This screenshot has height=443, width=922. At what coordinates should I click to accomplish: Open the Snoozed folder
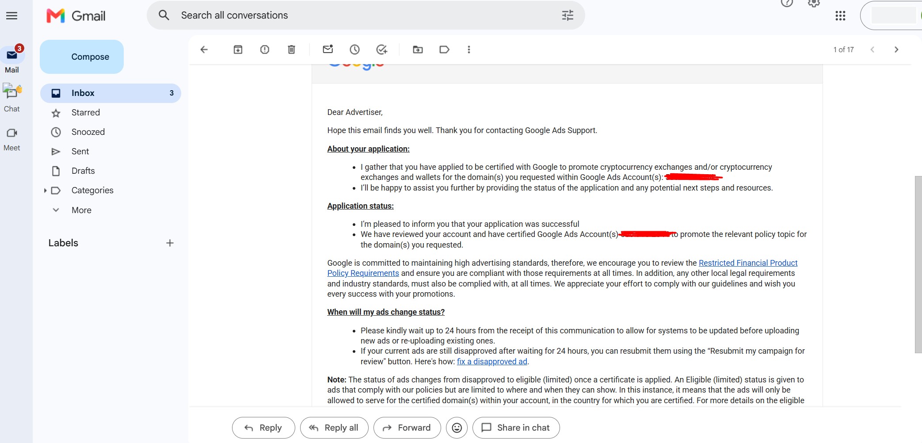110,132
